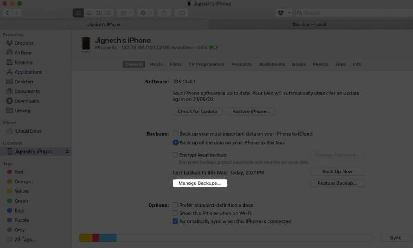Select the Blue tag
This screenshot has width=413, height=248.
pyautogui.click(x=19, y=211)
